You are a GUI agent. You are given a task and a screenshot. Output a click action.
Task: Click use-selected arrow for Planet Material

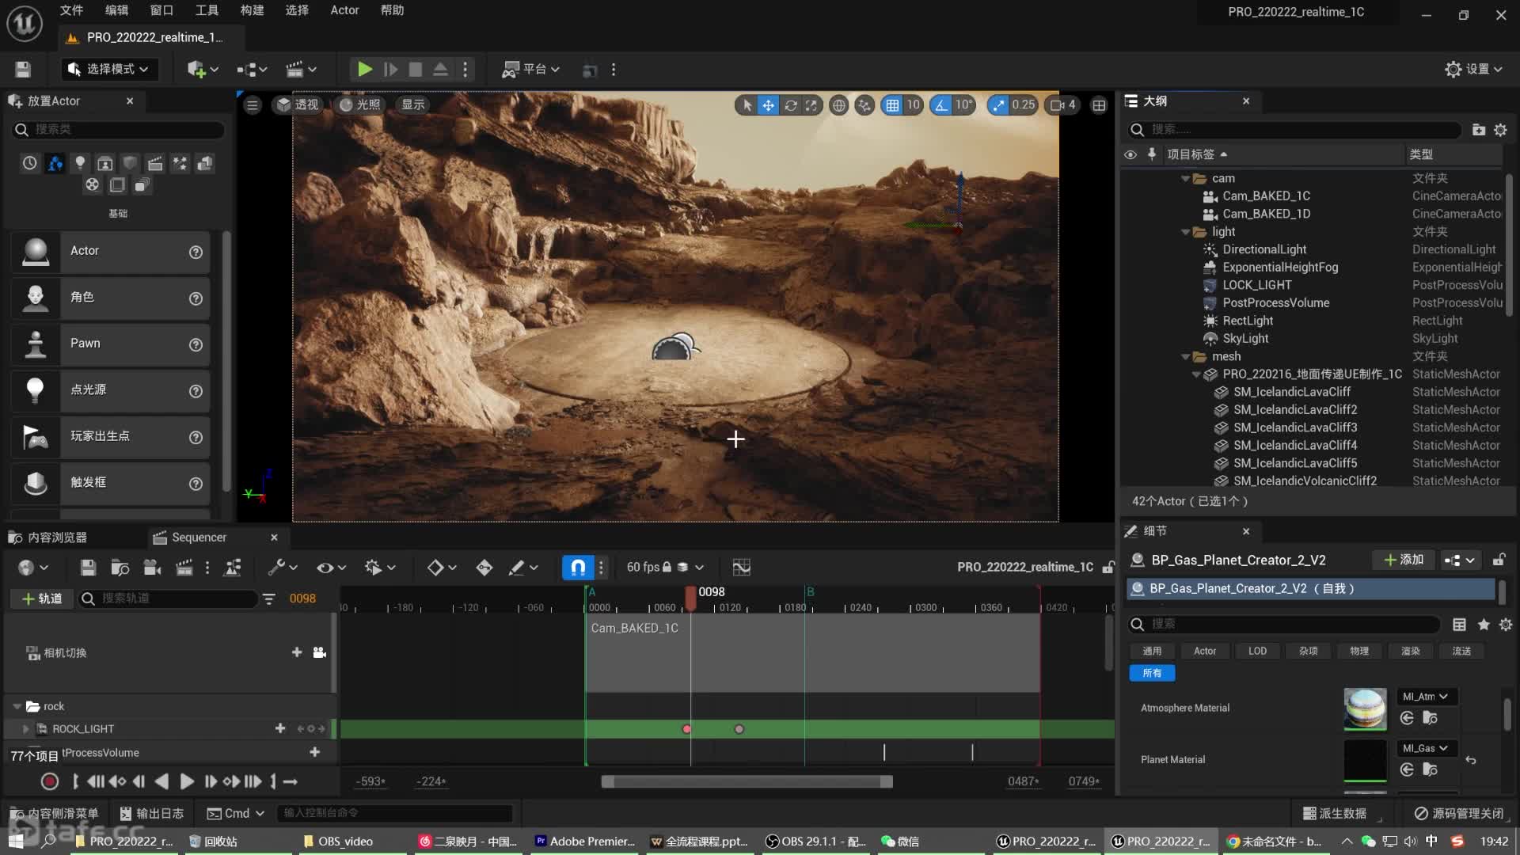tap(1407, 769)
